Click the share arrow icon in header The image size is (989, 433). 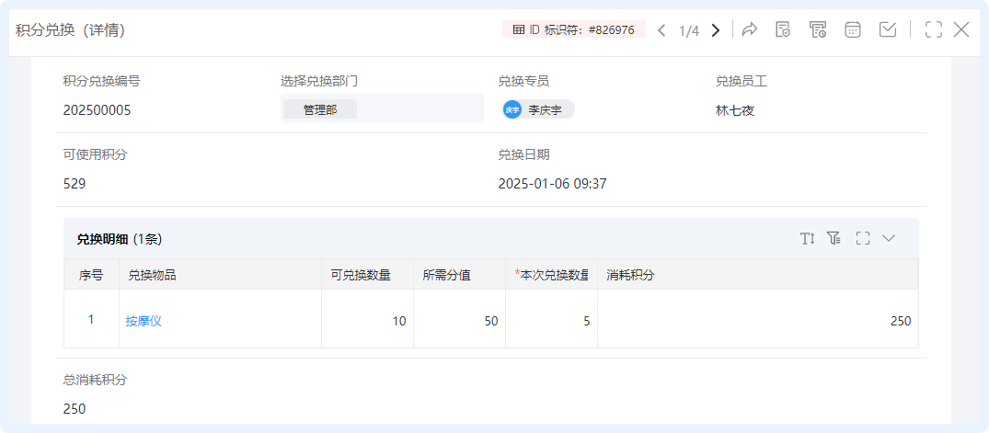(x=749, y=29)
